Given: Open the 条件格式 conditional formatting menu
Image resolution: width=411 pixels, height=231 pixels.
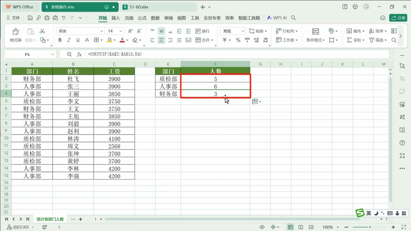Looking at the screenshot, I should click(315, 35).
